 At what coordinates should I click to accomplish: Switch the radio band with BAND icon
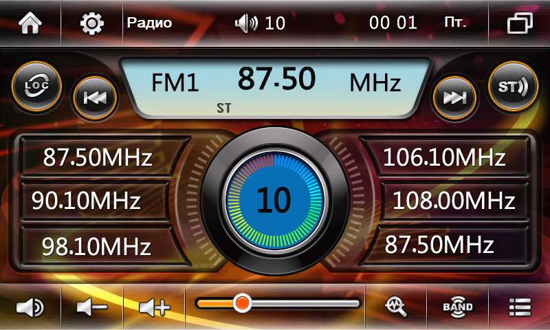point(457,307)
